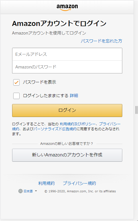Click the パスワードを表示 label text

tap(40, 82)
